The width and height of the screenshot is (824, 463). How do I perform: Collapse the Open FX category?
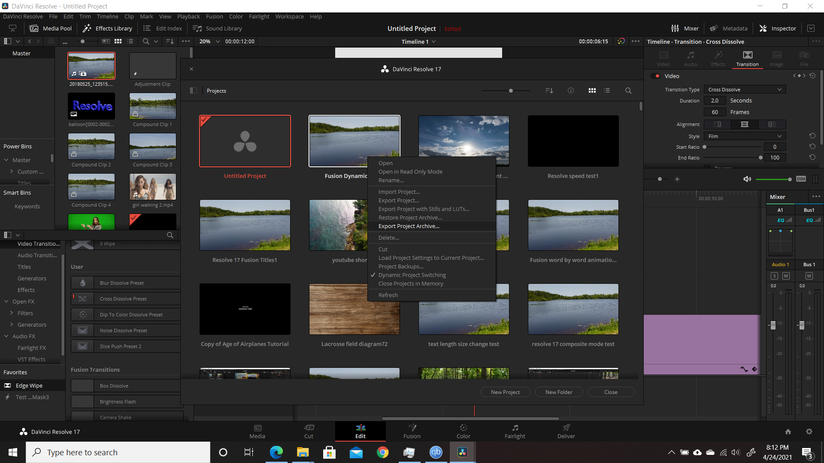6,302
